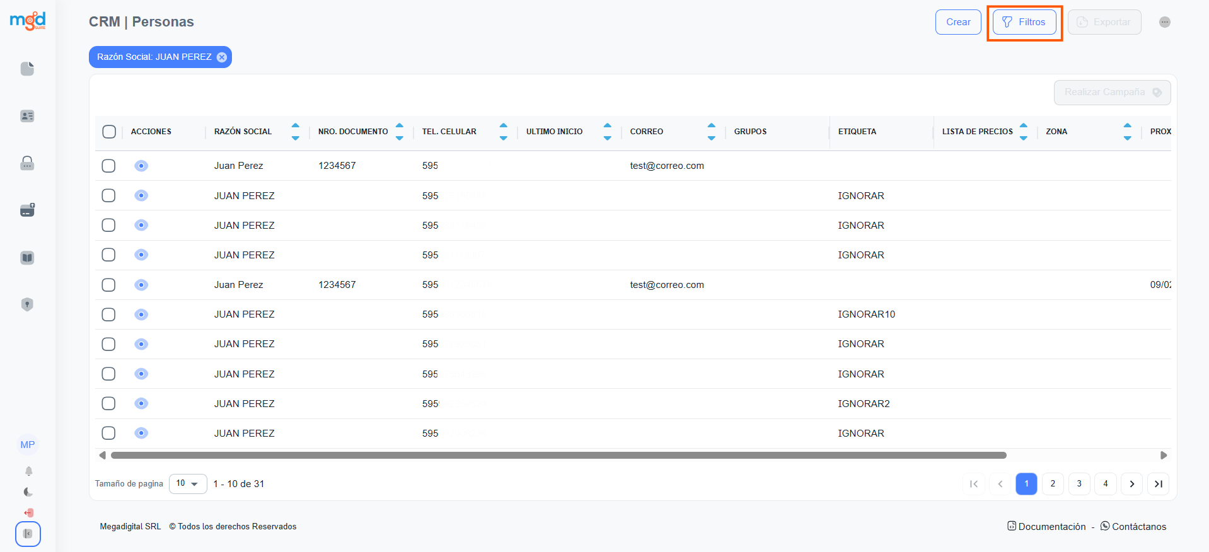Click the Crear button
This screenshot has height=552, width=1209.
[958, 22]
